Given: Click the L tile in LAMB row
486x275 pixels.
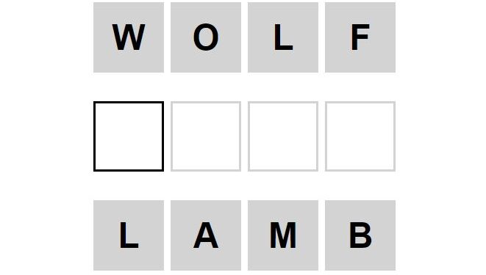Looking at the screenshot, I should point(129,235).
